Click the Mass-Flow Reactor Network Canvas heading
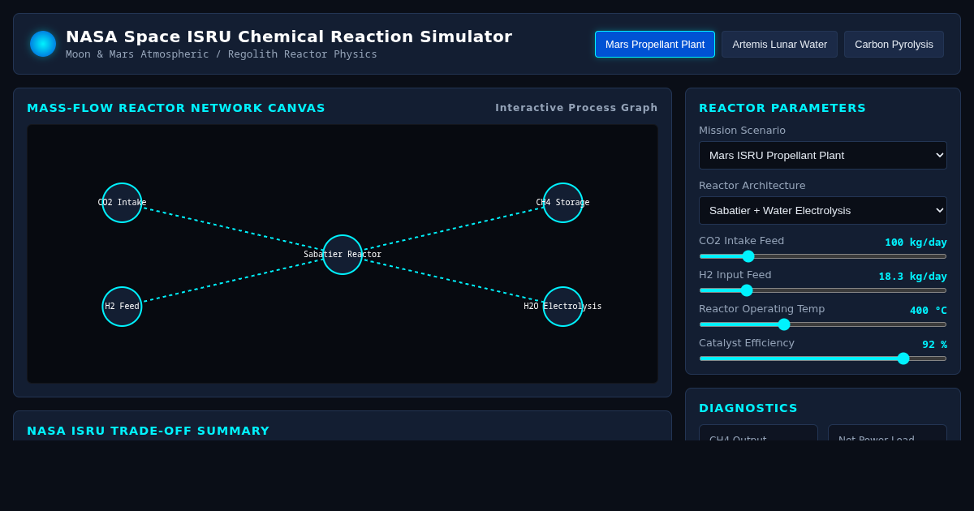974x511 pixels. click(x=176, y=108)
